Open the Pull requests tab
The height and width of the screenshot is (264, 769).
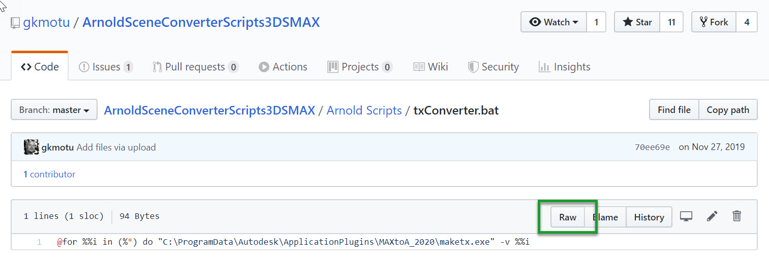(x=195, y=67)
